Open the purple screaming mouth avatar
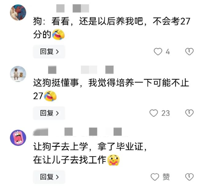 coord(18,138)
